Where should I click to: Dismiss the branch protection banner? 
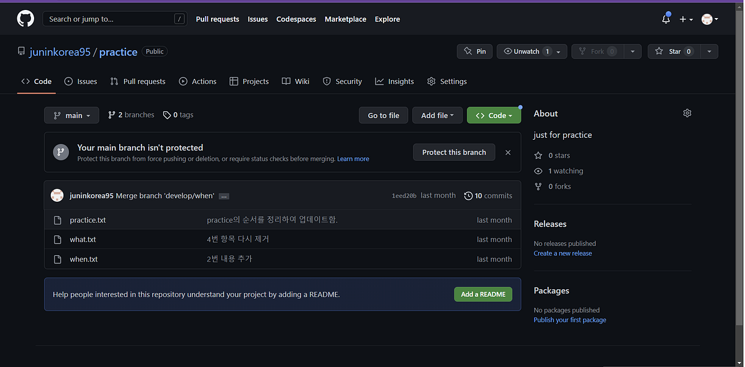click(508, 152)
